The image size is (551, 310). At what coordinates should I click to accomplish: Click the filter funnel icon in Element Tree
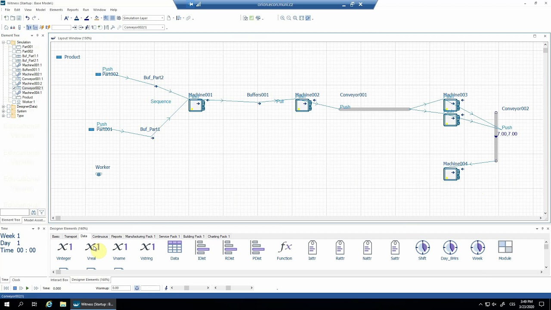tap(41, 212)
